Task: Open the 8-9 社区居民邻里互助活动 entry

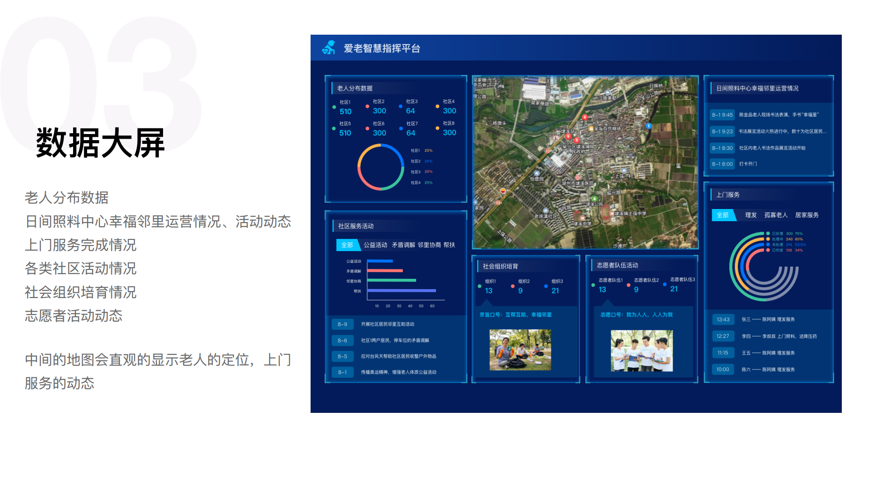Action: pyautogui.click(x=396, y=324)
